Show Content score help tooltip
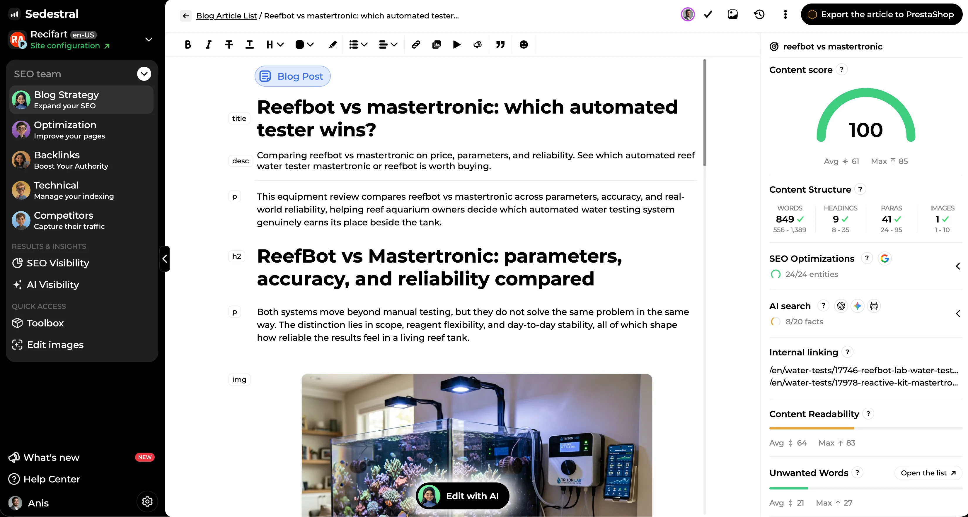This screenshot has height=517, width=968. coord(842,70)
